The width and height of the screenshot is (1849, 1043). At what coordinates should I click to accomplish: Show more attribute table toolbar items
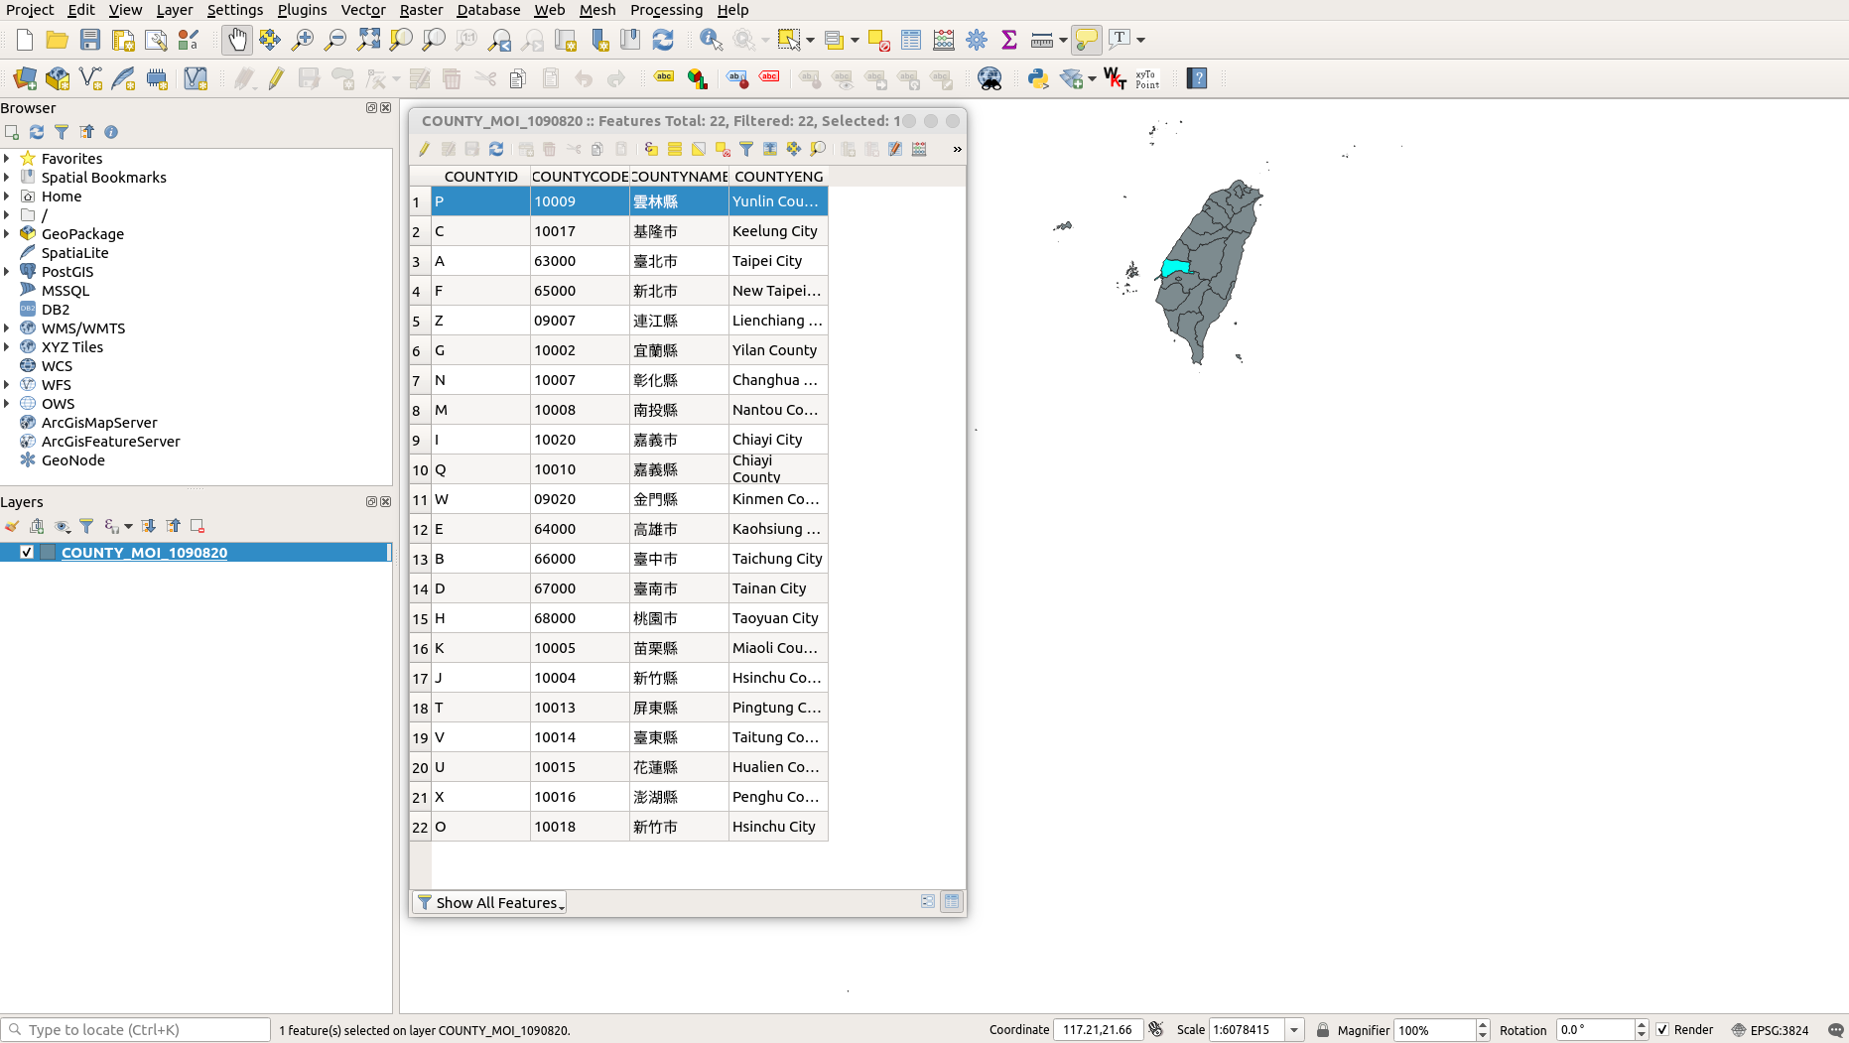point(957,149)
